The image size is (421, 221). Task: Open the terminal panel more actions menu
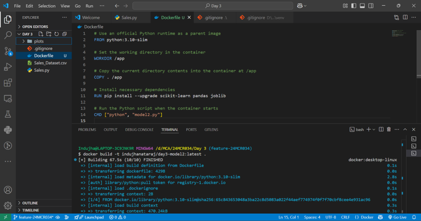pyautogui.click(x=397, y=130)
